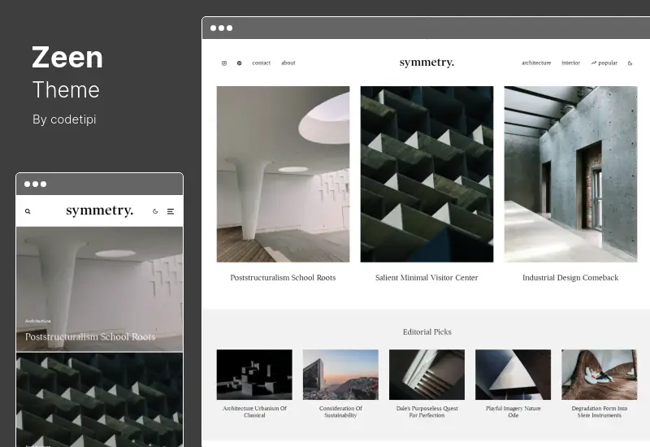Open Poststructuralism School Roots article title
650x447 pixels.
point(283,277)
